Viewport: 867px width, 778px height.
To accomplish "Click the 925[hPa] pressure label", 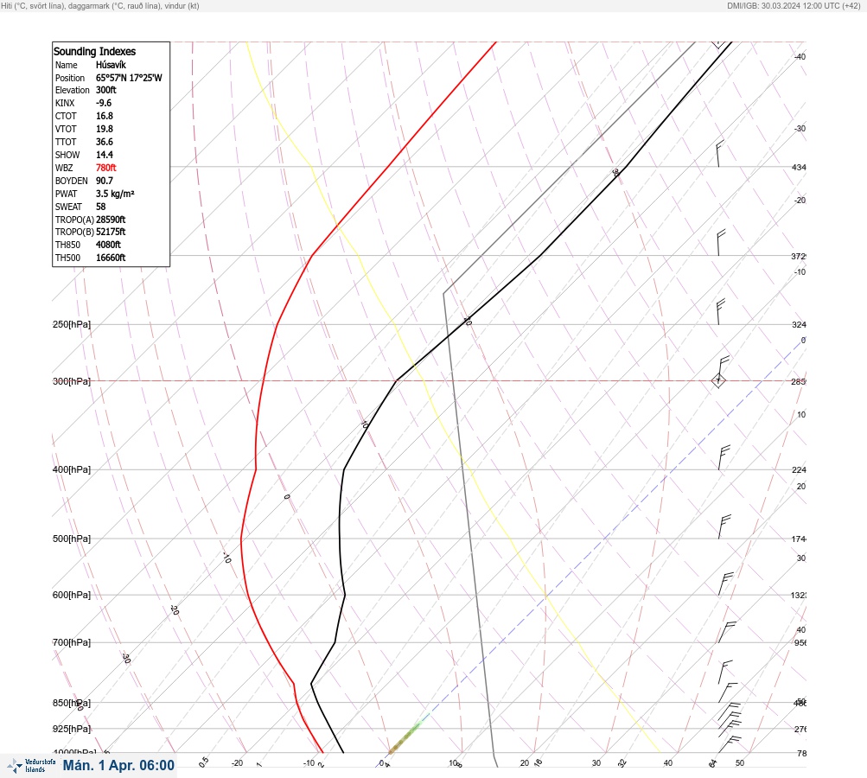I will point(72,729).
